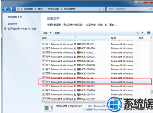Click the horizontal scrollbar thumb
Viewport: 153px width, 113px height.
75,101
